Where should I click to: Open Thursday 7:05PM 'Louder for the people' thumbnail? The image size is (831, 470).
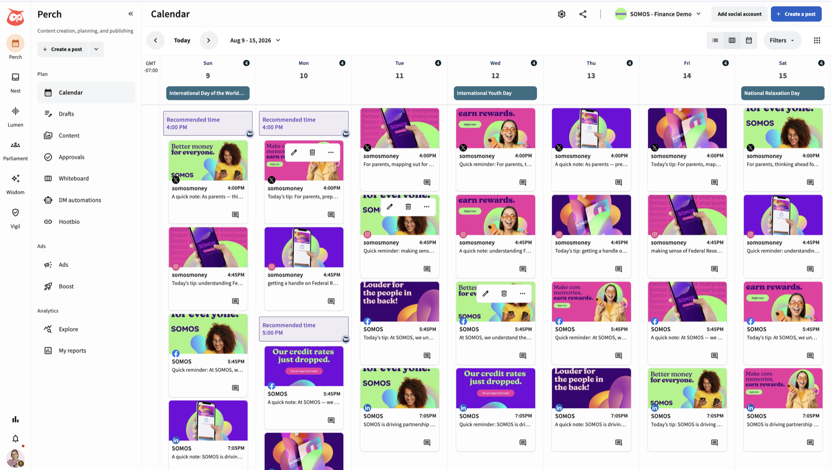coord(591,388)
